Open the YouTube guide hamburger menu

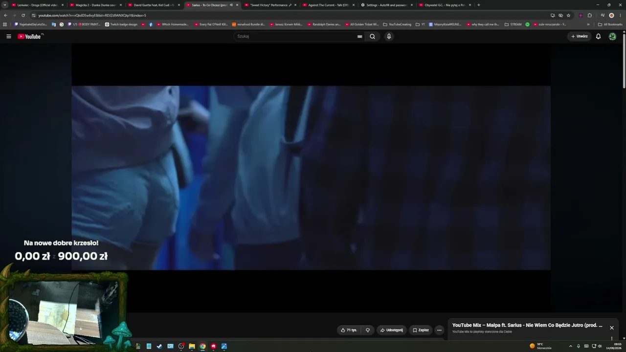pos(9,36)
